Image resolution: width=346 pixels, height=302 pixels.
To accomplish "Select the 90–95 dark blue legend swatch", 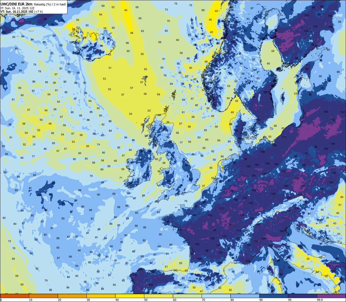I will 274,296.
